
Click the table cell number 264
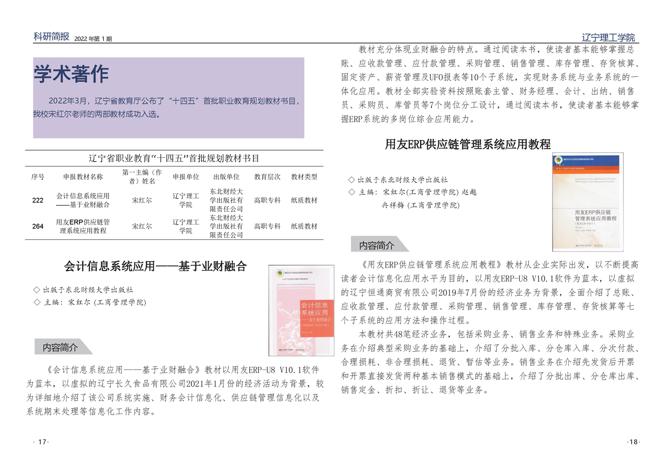38,226
